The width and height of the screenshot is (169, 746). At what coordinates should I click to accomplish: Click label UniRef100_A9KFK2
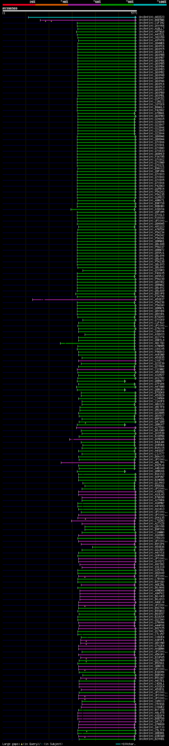coord(152,594)
